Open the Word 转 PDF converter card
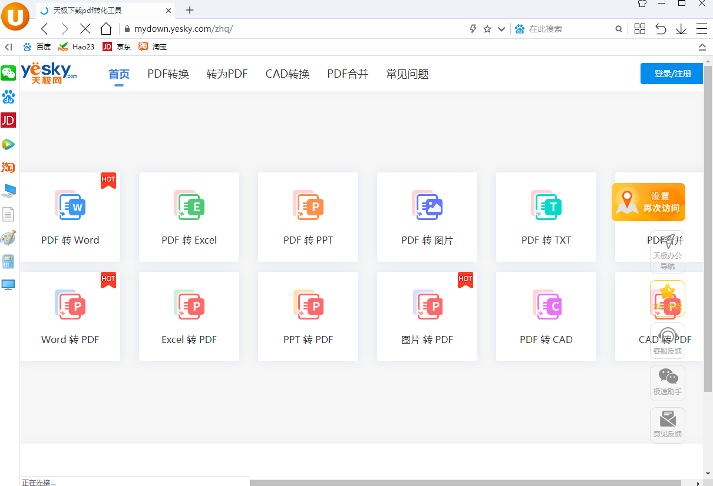 tap(70, 317)
